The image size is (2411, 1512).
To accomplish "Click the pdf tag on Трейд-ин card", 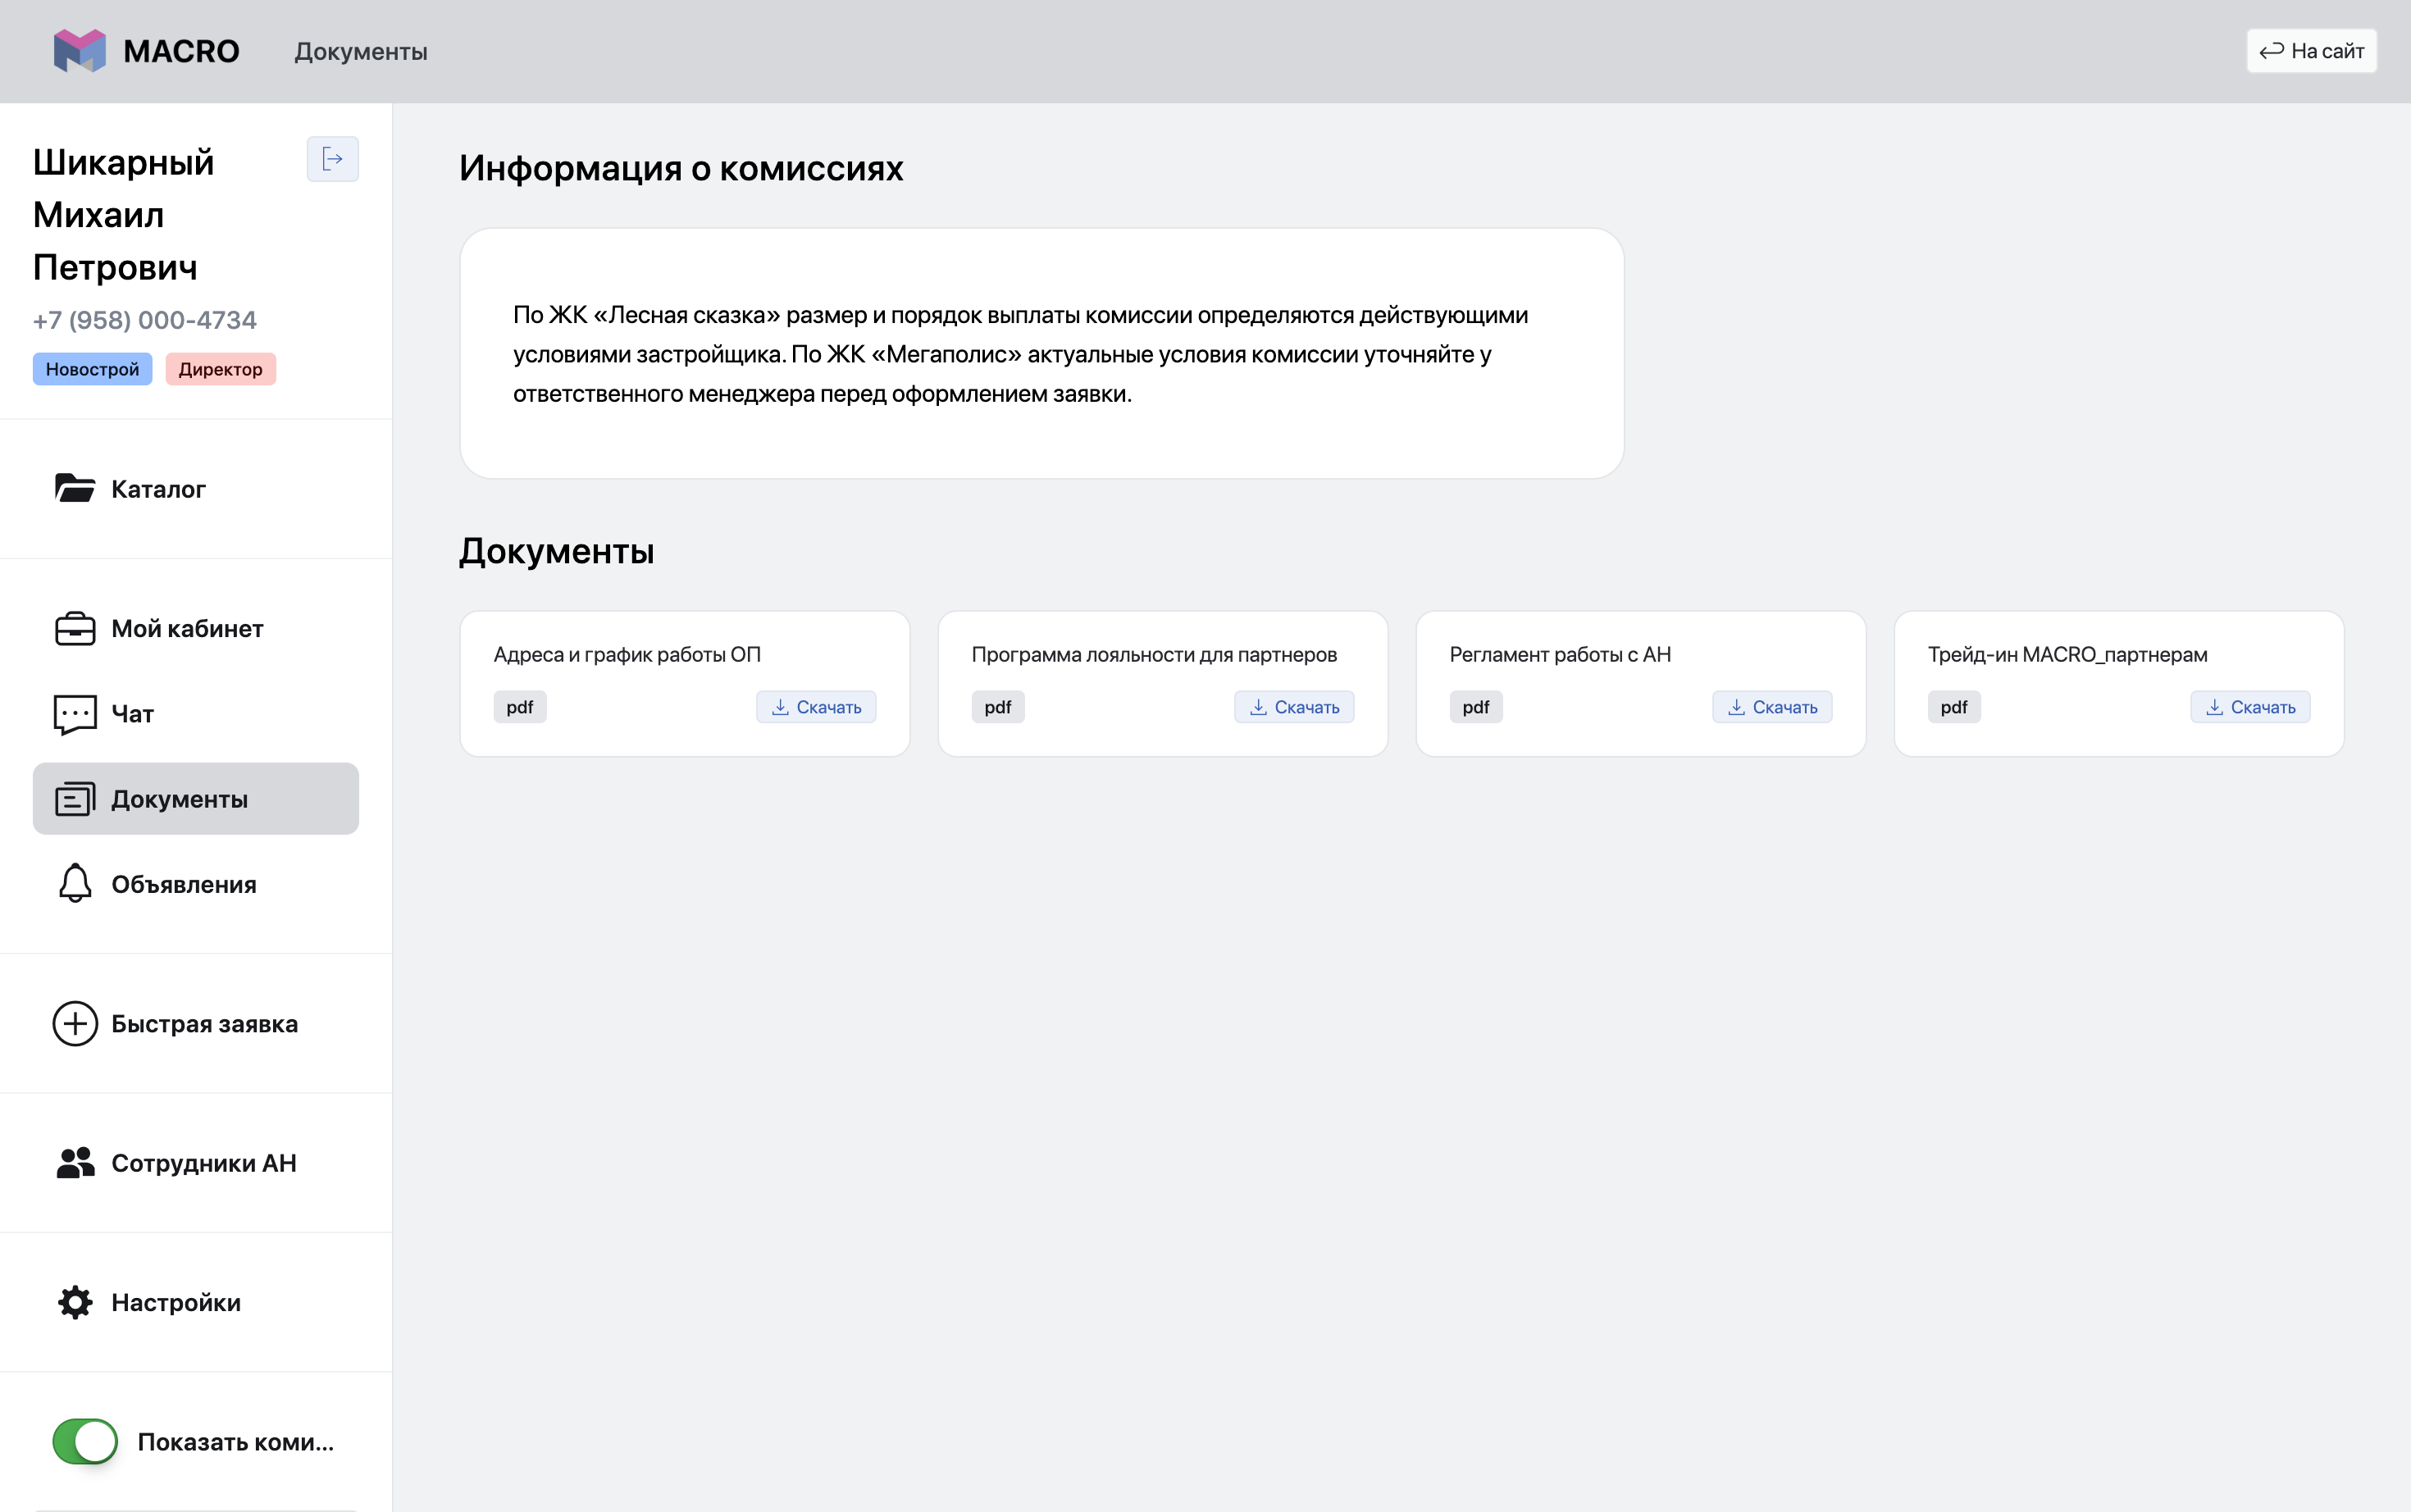I will [x=1954, y=707].
